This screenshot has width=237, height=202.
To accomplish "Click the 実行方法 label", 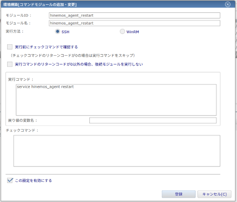I will coord(15,31).
